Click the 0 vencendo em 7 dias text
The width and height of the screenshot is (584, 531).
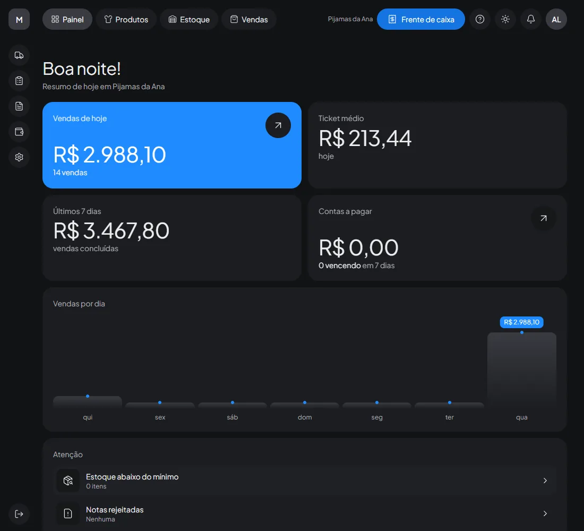click(356, 265)
